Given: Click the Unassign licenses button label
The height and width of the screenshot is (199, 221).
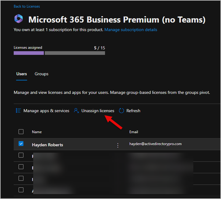Looking at the screenshot, I should point(98,111).
